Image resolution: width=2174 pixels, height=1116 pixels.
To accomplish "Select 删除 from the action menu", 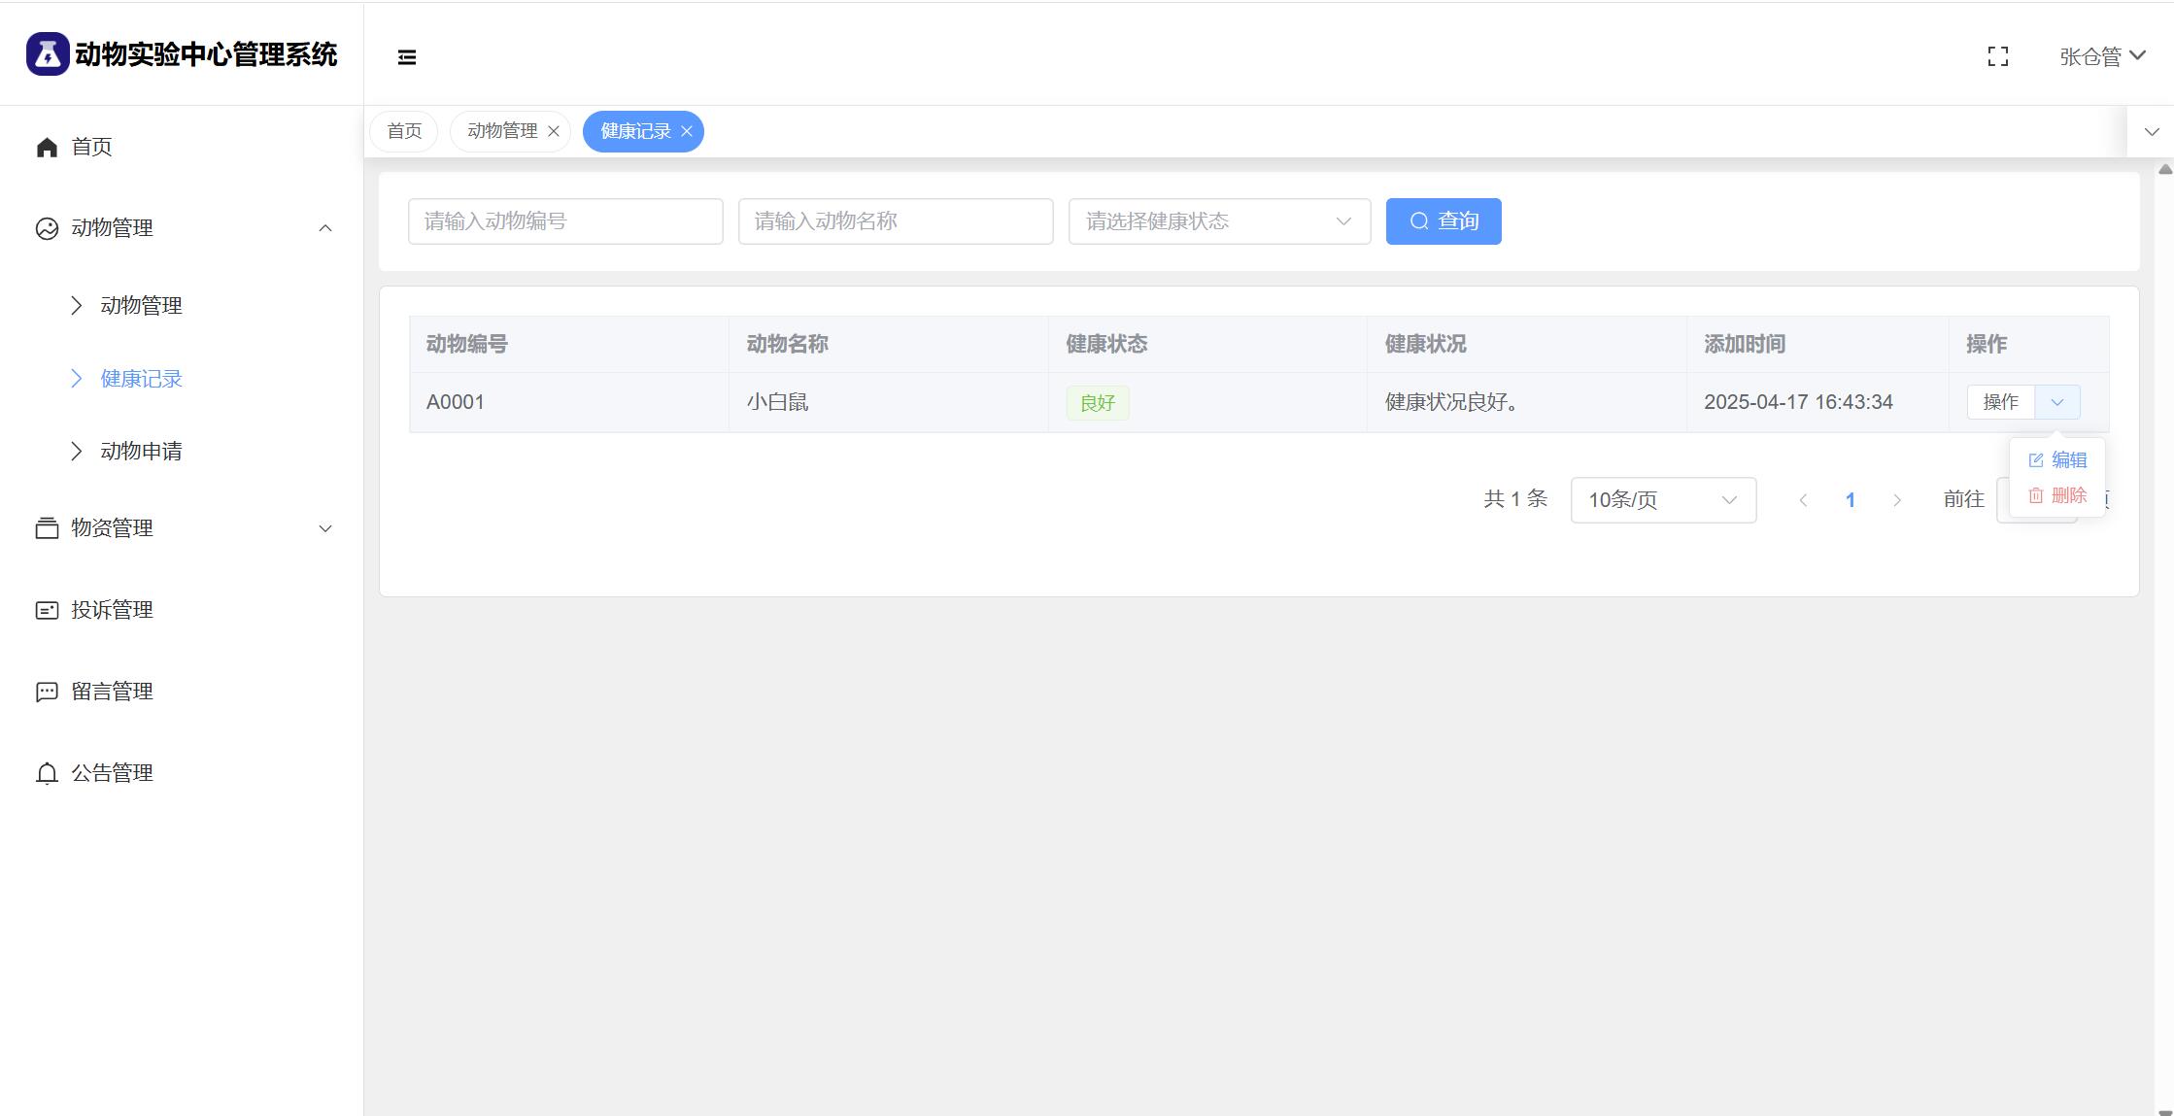I will pyautogui.click(x=2058, y=495).
